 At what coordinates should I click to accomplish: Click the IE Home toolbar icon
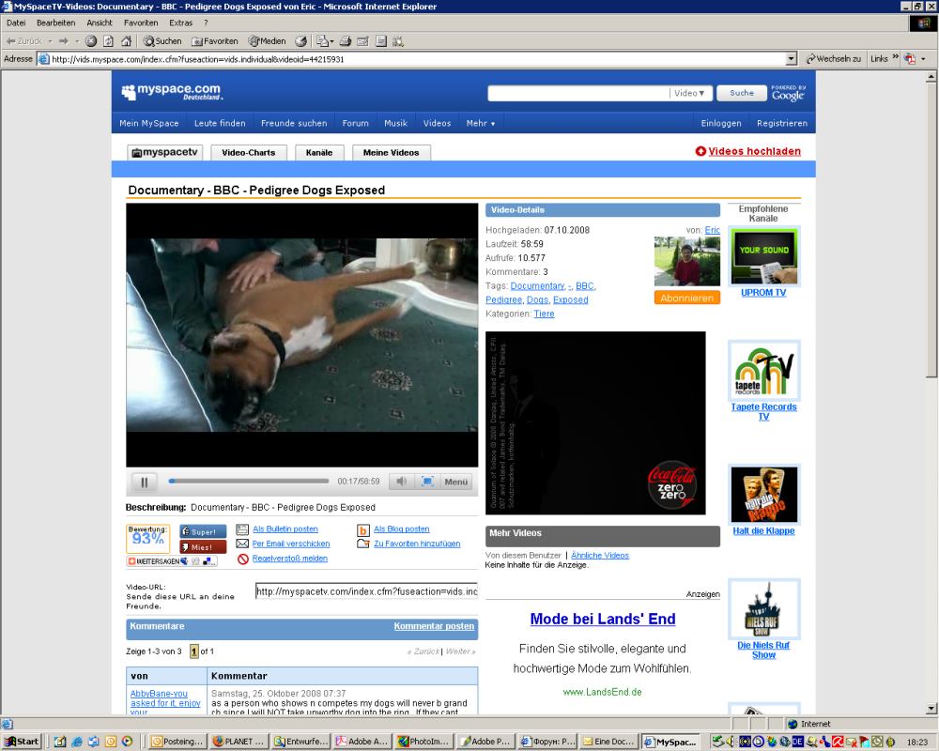pos(125,41)
